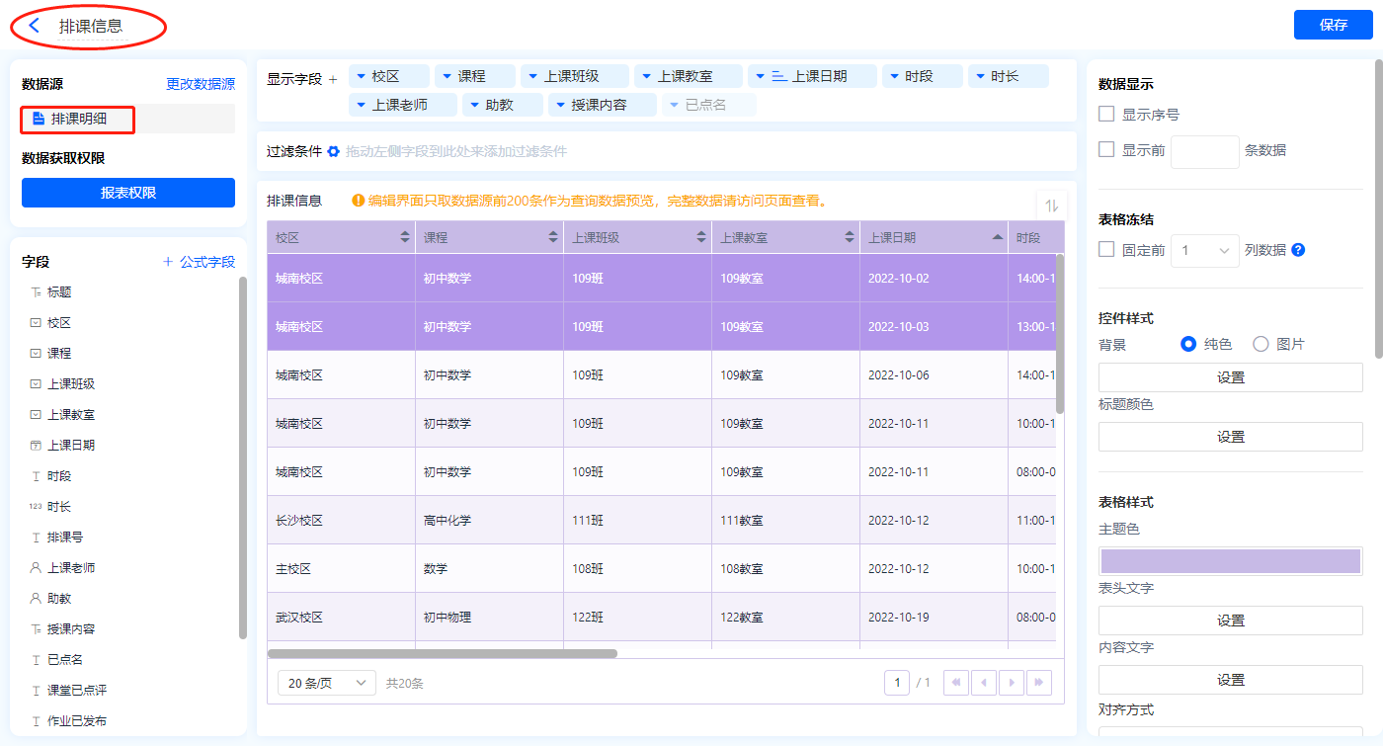Select the 上课老师 field in the field list
The width and height of the screenshot is (1383, 746).
(x=71, y=568)
